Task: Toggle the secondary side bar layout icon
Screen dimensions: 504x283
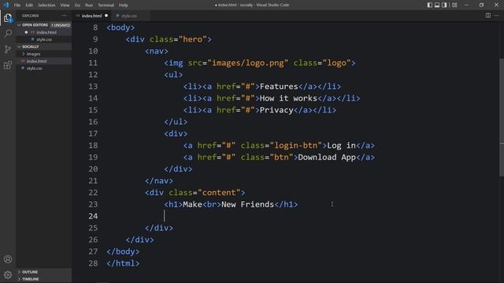Action: click(x=444, y=5)
